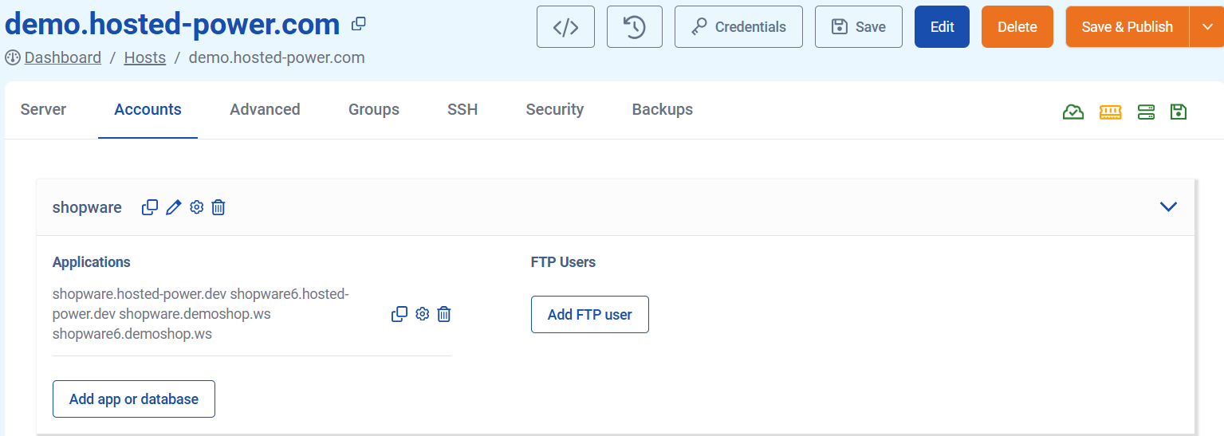Click the green cloud status icon
1224x436 pixels.
(x=1073, y=112)
